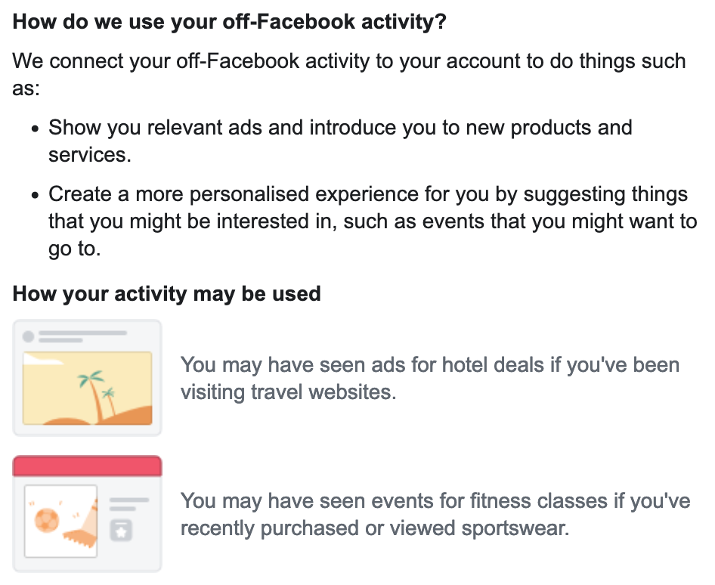Click the grey placeholder lines in ad card
The image size is (715, 585).
pos(82,336)
